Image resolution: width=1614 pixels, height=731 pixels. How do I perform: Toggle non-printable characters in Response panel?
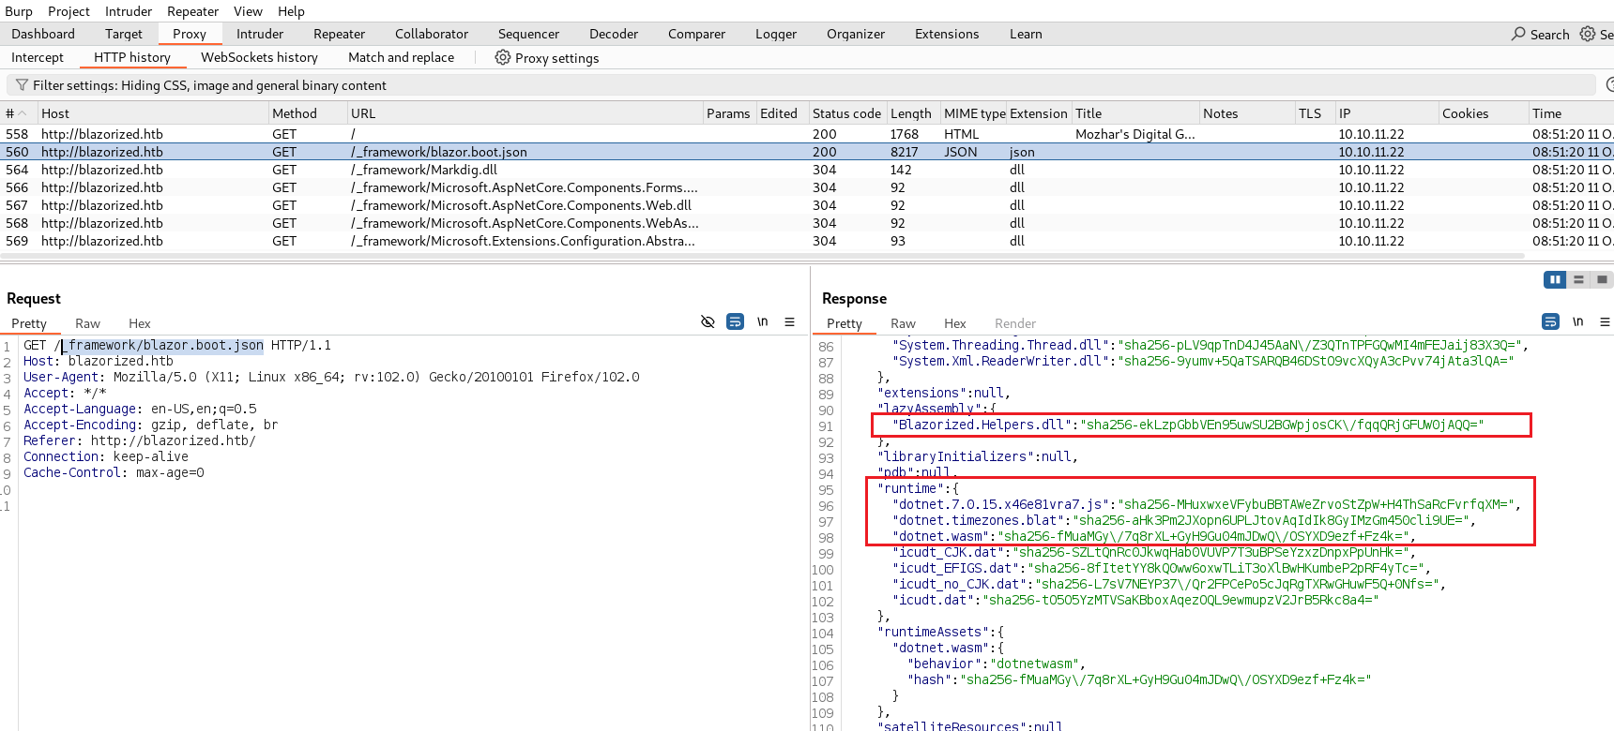1577,321
